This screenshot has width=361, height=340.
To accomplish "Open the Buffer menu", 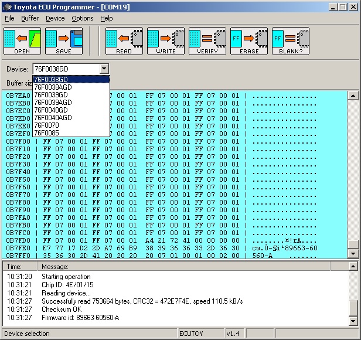I will (x=30, y=18).
